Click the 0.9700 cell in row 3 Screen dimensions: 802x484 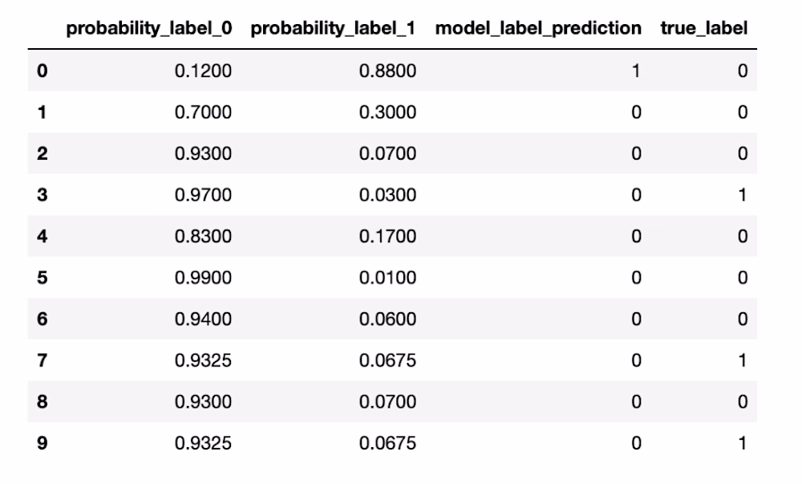point(203,195)
